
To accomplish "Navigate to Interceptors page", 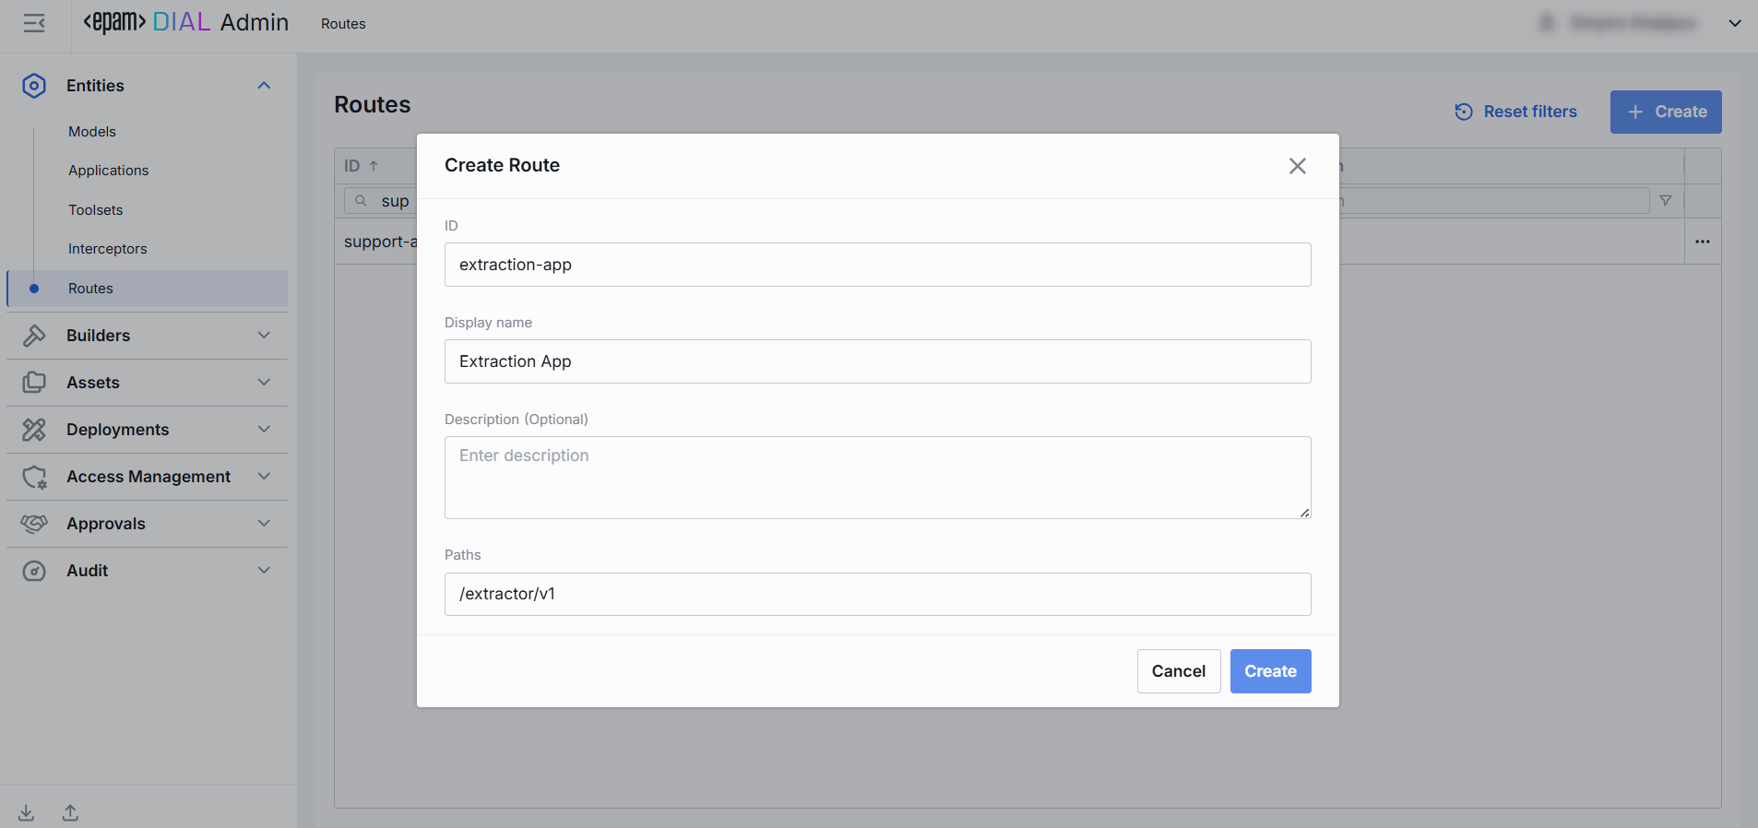I will click(108, 249).
